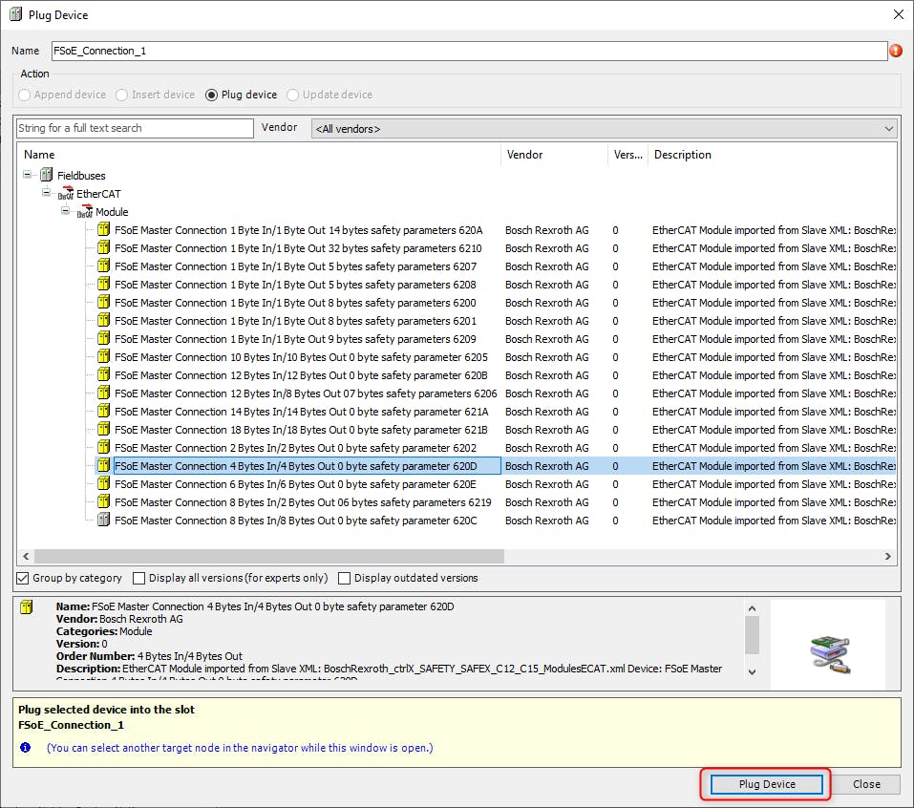Click the Plug Device button
914x808 pixels.
pyautogui.click(x=767, y=784)
